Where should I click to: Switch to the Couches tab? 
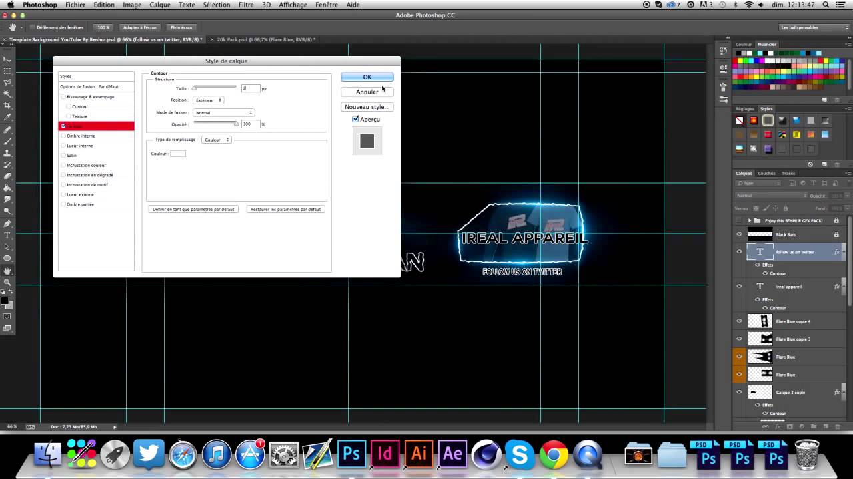pos(766,173)
